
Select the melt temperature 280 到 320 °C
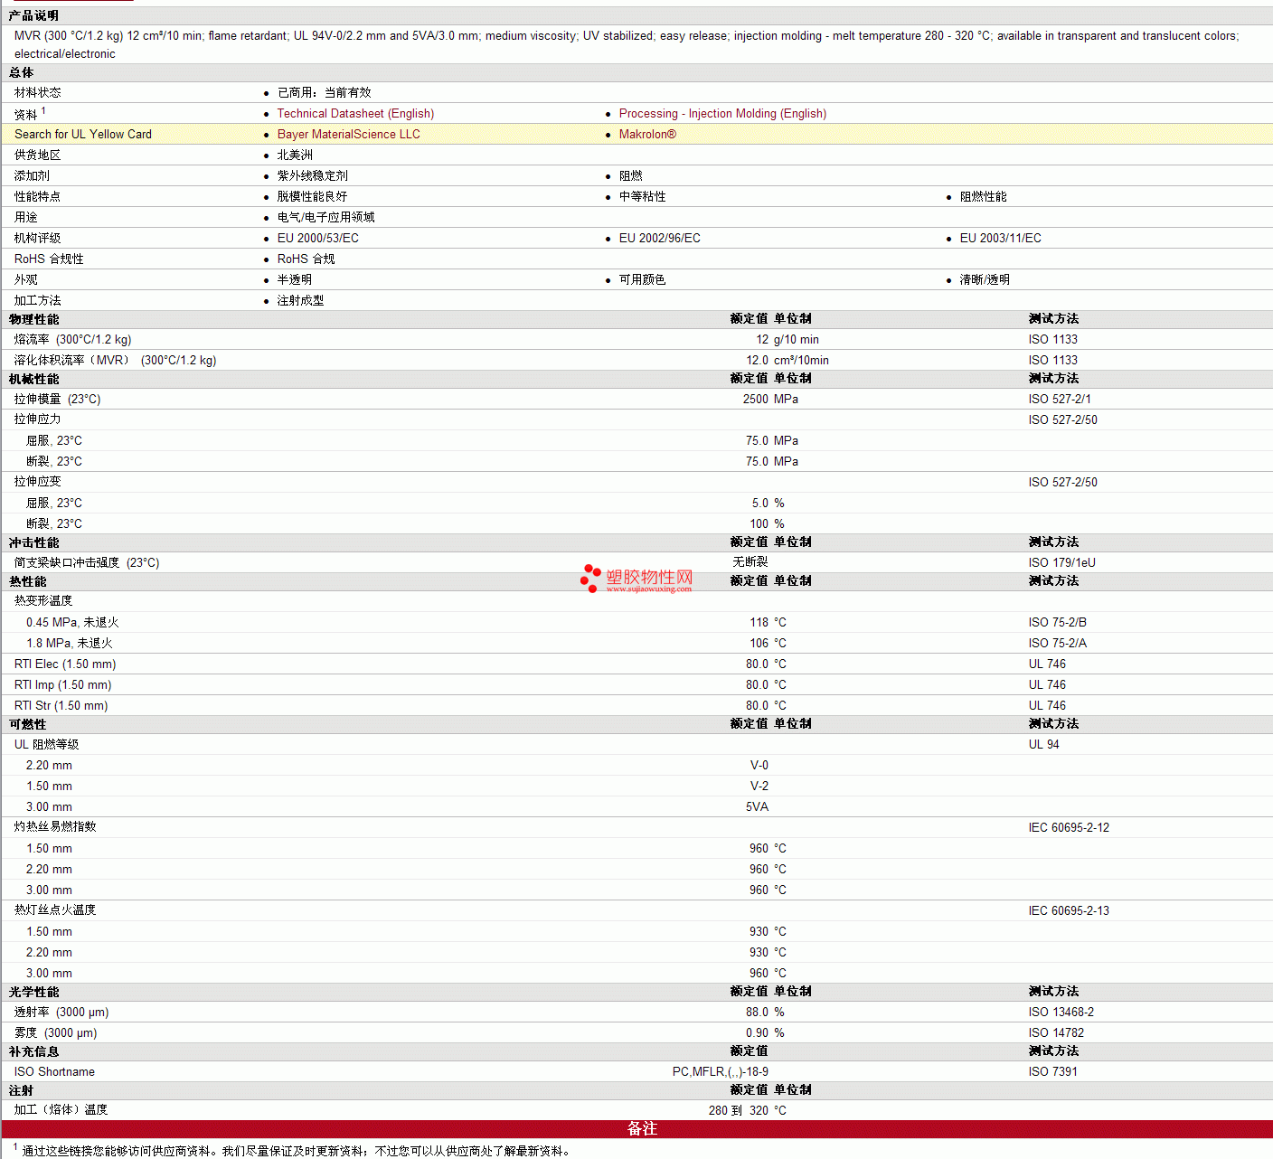(x=748, y=1111)
